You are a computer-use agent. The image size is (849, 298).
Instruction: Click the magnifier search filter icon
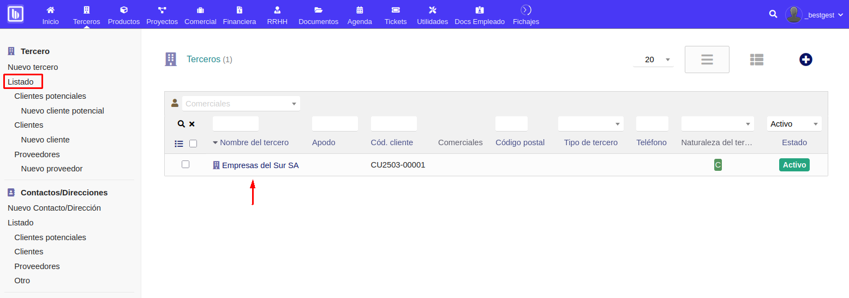tap(181, 124)
